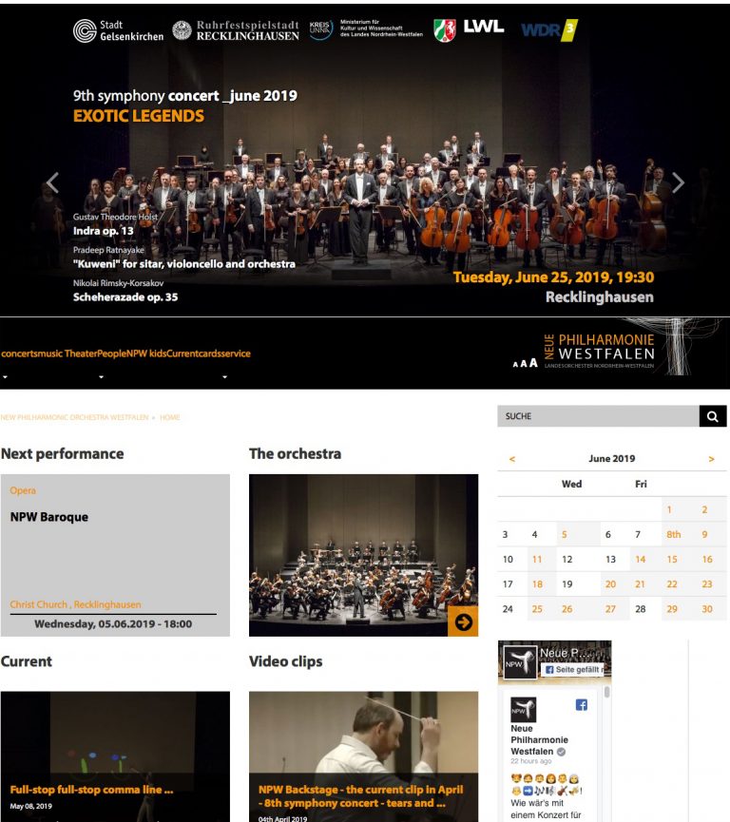This screenshot has width=730, height=822.
Task: Click the HOME breadcrumb link
Action: click(x=169, y=417)
